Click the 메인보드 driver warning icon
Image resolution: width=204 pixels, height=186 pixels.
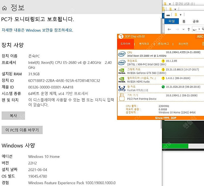pyautogui.click(x=163, y=61)
